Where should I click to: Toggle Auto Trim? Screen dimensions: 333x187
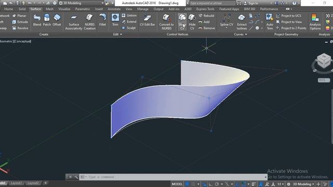point(270,22)
